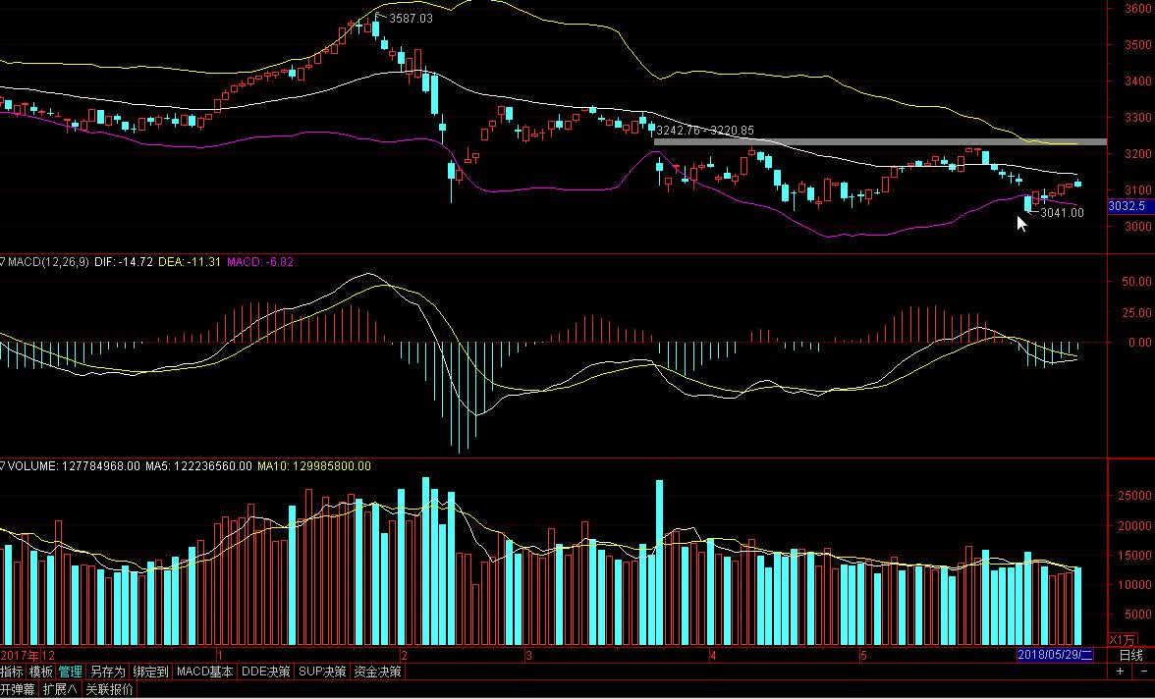Select the 管理 manage tab
Image resolution: width=1155 pixels, height=699 pixels.
pyautogui.click(x=71, y=672)
